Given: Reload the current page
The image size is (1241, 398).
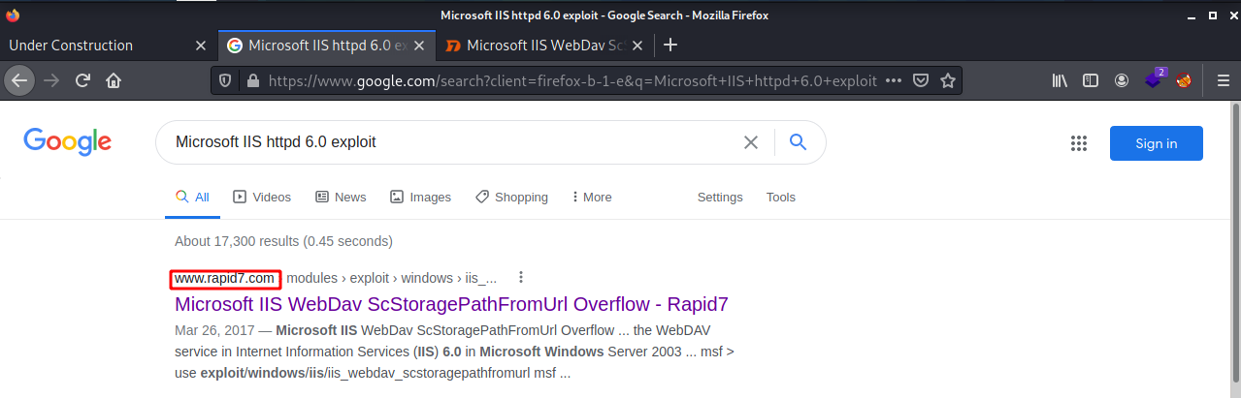Looking at the screenshot, I should (83, 80).
